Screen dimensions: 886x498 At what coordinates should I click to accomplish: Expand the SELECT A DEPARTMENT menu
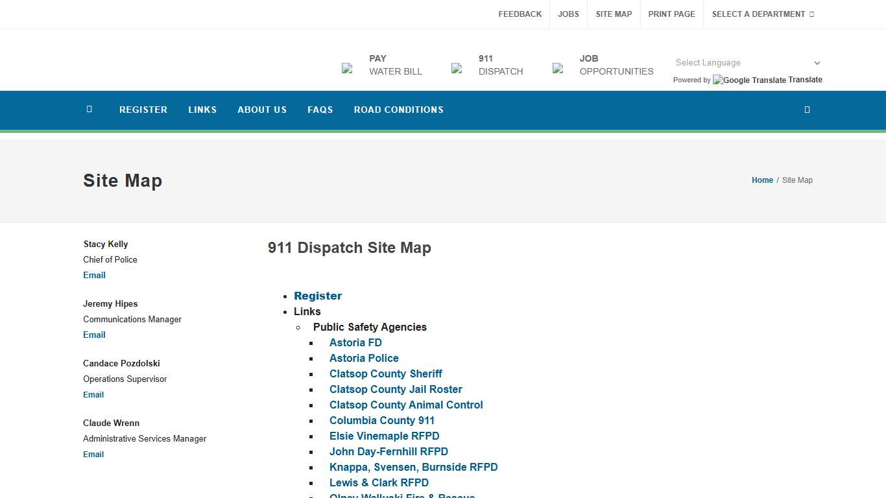tap(758, 14)
